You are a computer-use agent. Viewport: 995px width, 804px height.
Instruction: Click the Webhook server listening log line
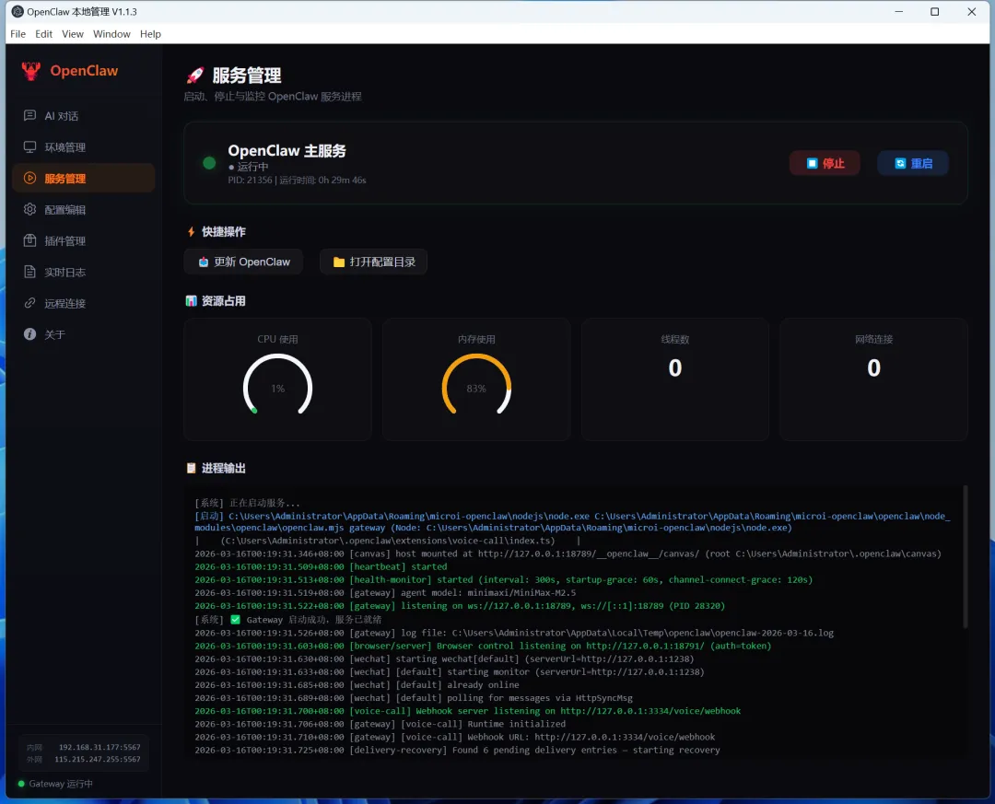468,711
